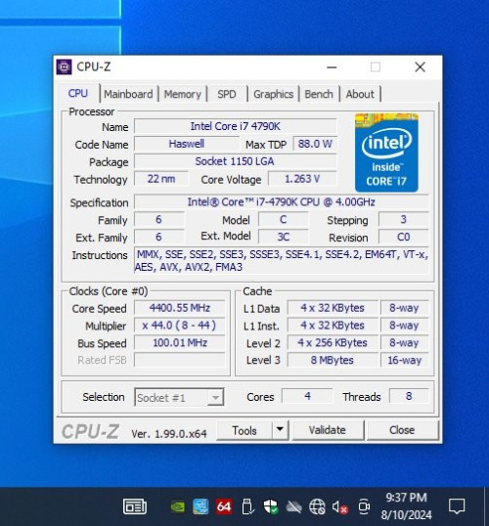The width and height of the screenshot is (489, 526).
Task: Go to the Graphics tab
Action: [x=273, y=94]
